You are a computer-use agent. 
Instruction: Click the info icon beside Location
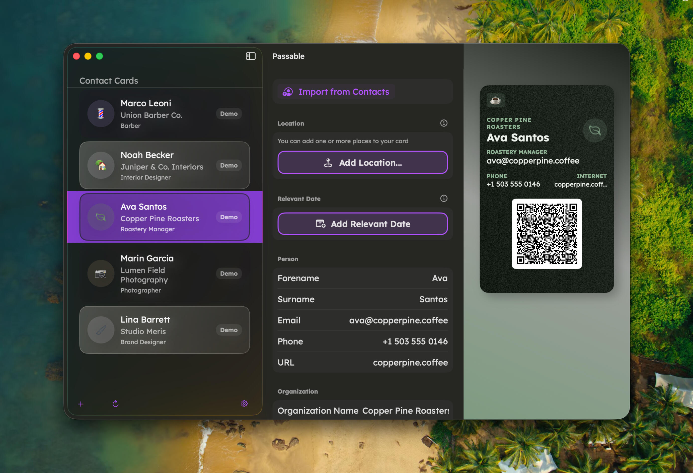tap(444, 123)
